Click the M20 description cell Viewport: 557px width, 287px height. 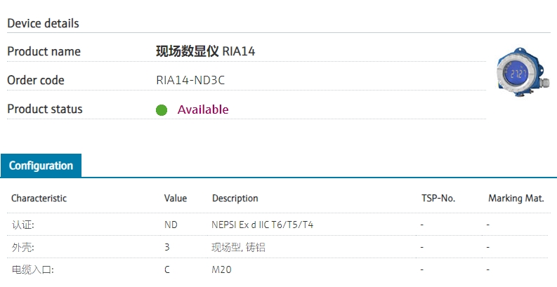coord(222,269)
